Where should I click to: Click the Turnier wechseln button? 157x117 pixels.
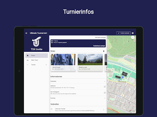click(x=124, y=33)
